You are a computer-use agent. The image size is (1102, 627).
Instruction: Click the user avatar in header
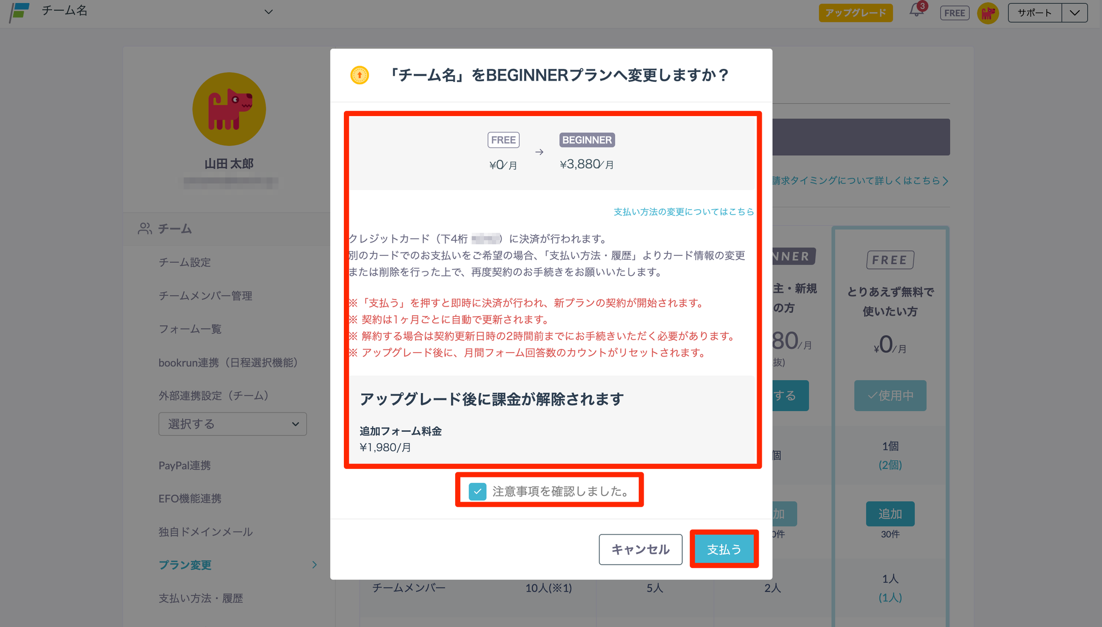[987, 13]
